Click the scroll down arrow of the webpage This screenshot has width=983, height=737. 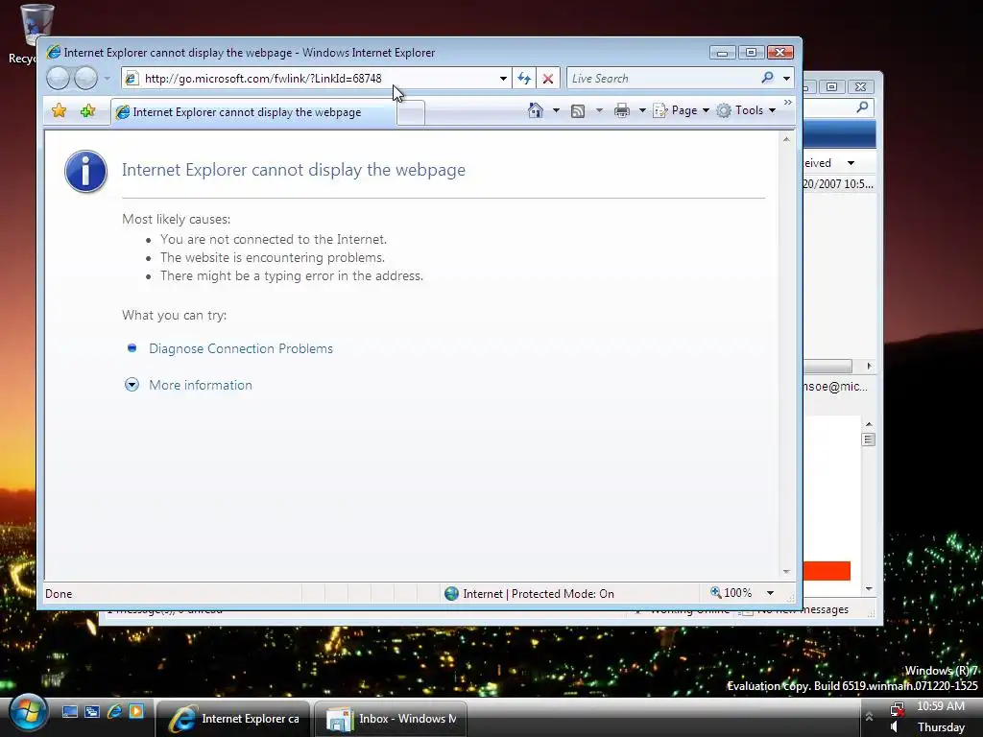point(786,572)
